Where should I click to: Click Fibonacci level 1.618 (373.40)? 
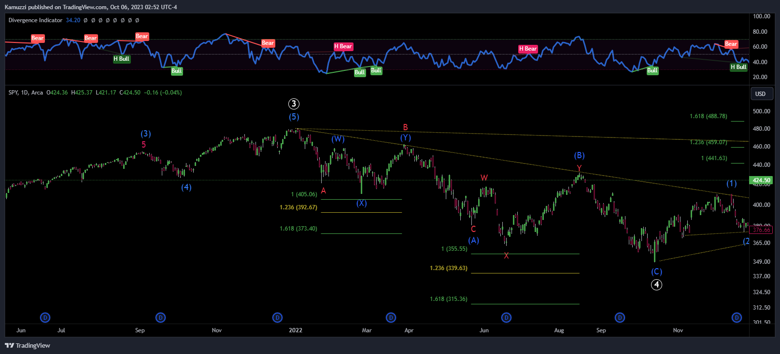[298, 229]
